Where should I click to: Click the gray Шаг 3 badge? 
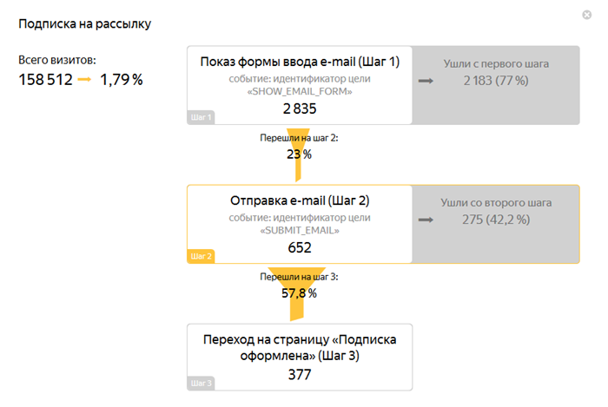tap(201, 384)
